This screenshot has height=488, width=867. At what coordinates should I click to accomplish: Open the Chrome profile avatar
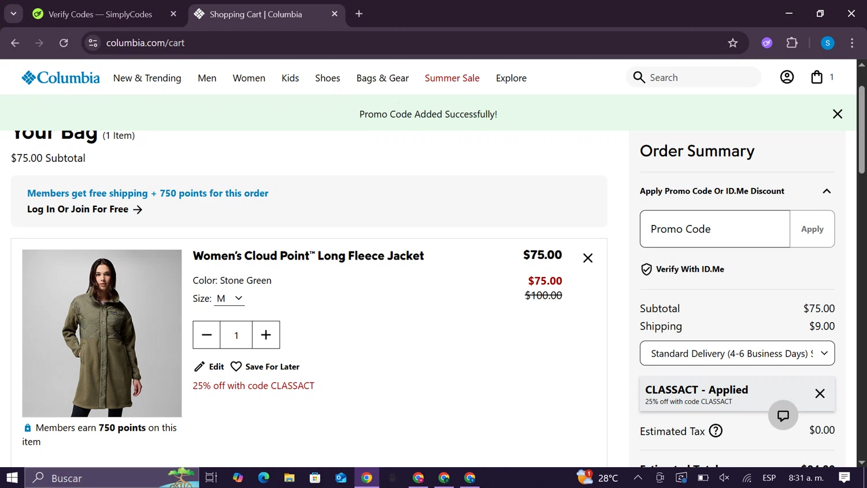click(828, 43)
